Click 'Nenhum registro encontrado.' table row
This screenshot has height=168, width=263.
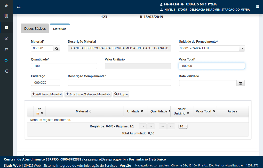click(138, 120)
